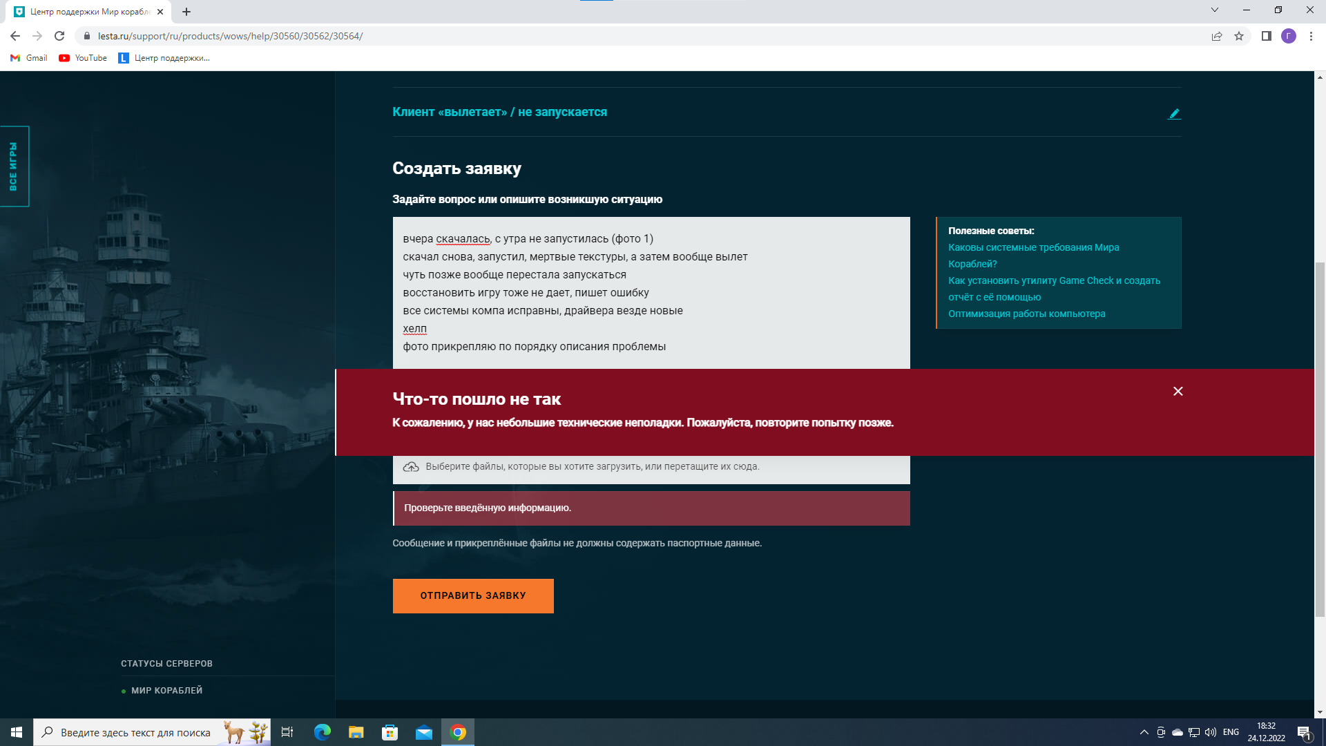Open the Gmail bookmark
The width and height of the screenshot is (1326, 746).
click(29, 58)
